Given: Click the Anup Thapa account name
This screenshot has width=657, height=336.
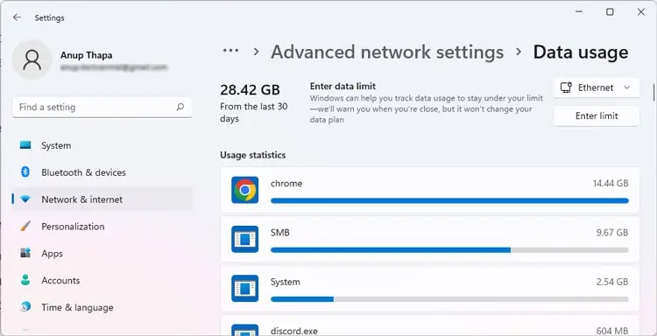Looking at the screenshot, I should click(87, 55).
